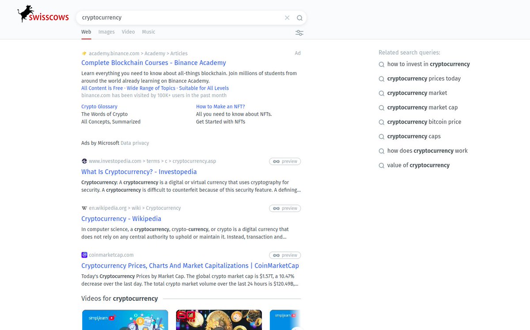The width and height of the screenshot is (530, 330).
Task: Click 'Wide Range of Topics' ad callout
Action: pyautogui.click(x=151, y=88)
